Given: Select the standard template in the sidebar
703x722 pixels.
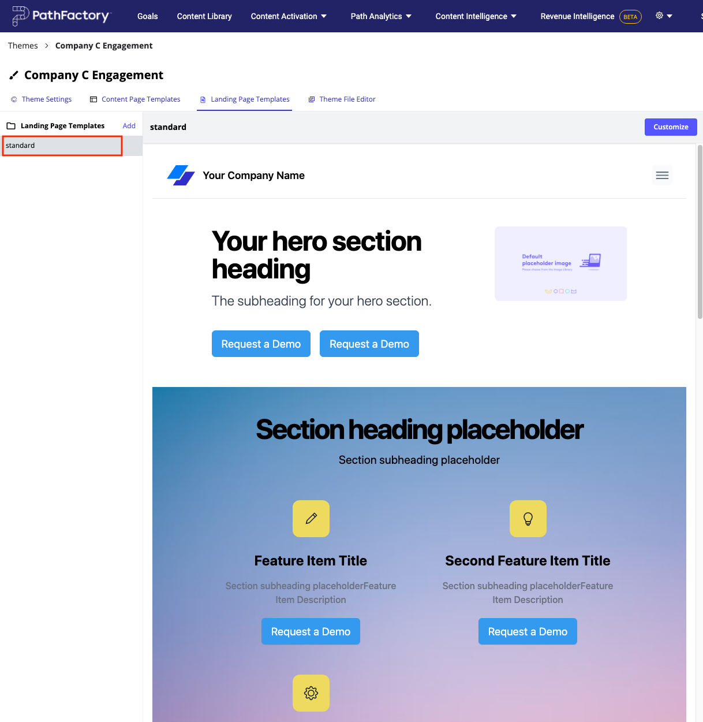Looking at the screenshot, I should pyautogui.click(x=61, y=146).
